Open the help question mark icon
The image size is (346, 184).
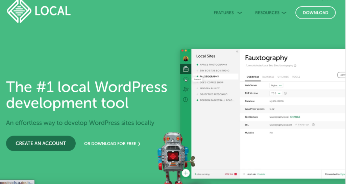point(186,100)
